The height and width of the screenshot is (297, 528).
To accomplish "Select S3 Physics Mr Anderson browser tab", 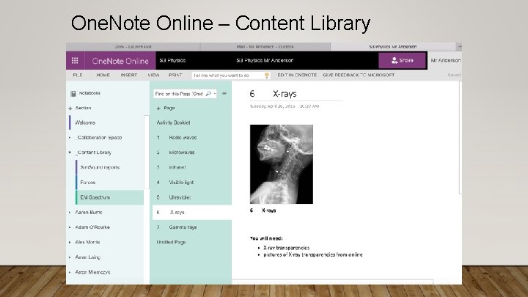I will point(393,47).
